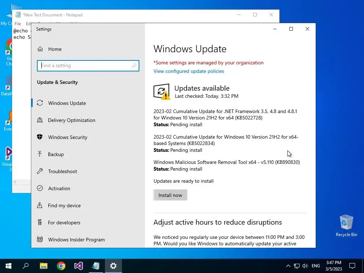This screenshot has height=273, width=364.
Task: Click the Notepad title bar icon
Action: point(18,15)
